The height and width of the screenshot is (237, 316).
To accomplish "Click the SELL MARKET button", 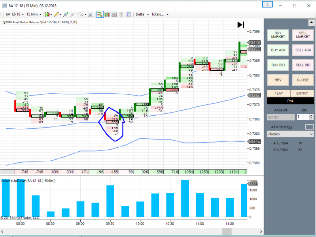I will pyautogui.click(x=303, y=35).
